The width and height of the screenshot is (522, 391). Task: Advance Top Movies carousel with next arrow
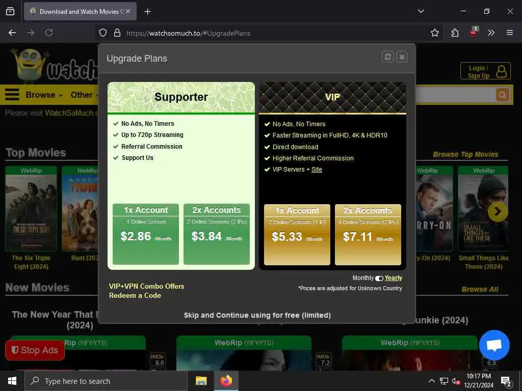click(x=498, y=211)
